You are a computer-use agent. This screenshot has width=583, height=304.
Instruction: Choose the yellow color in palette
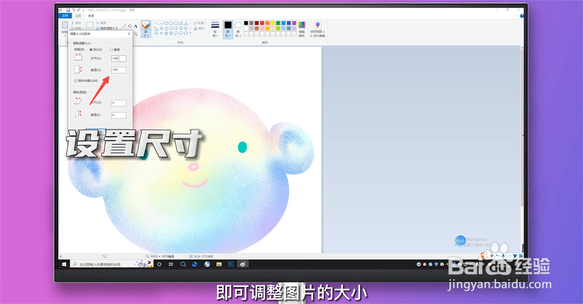point(273,23)
